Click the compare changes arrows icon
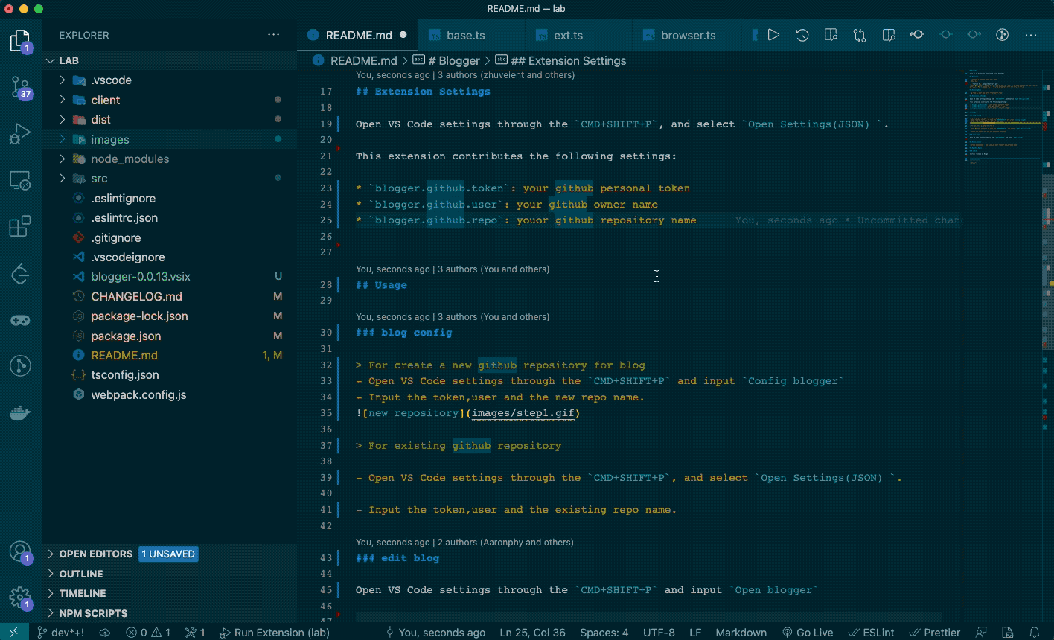 coord(860,35)
